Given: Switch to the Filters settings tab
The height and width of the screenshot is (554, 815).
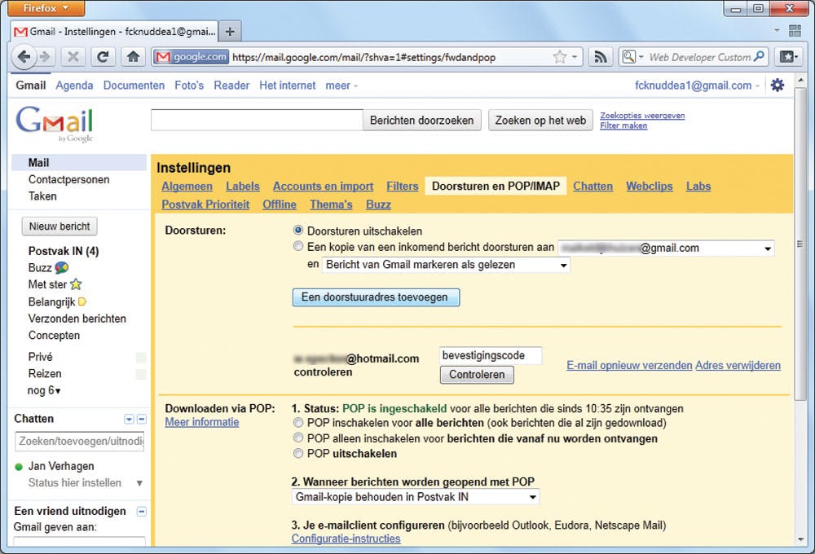Looking at the screenshot, I should click(x=403, y=187).
